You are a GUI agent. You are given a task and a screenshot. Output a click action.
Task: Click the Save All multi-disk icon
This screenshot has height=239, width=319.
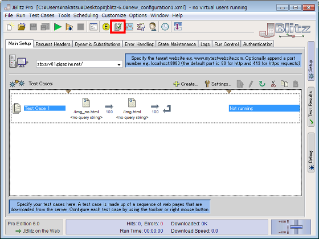click(45, 27)
